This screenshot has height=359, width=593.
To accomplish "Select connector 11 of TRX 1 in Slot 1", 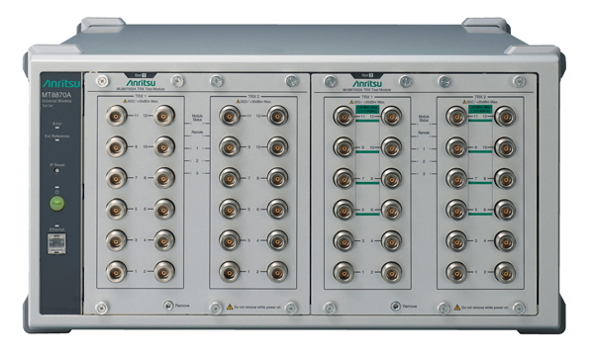I will click(x=116, y=116).
